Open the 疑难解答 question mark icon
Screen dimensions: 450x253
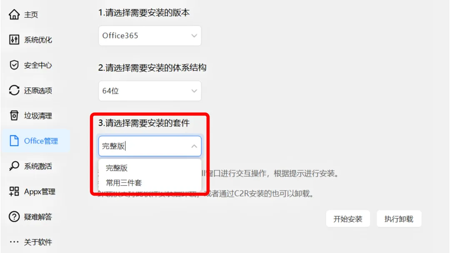[x=14, y=217]
